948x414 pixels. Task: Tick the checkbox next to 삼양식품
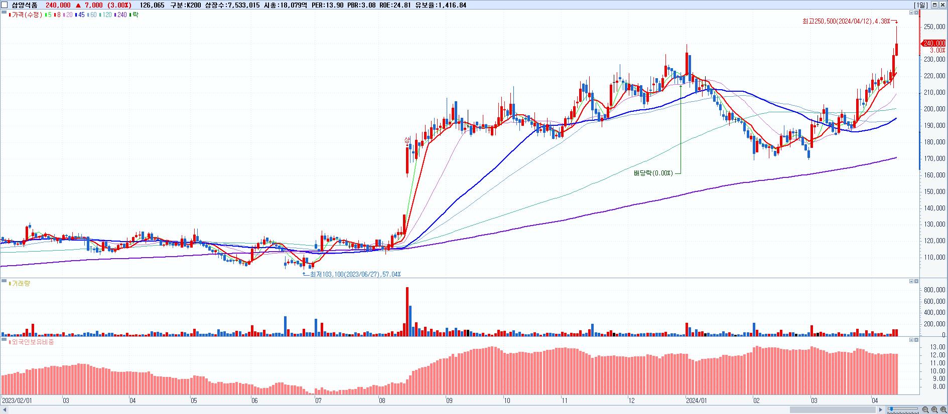point(5,5)
